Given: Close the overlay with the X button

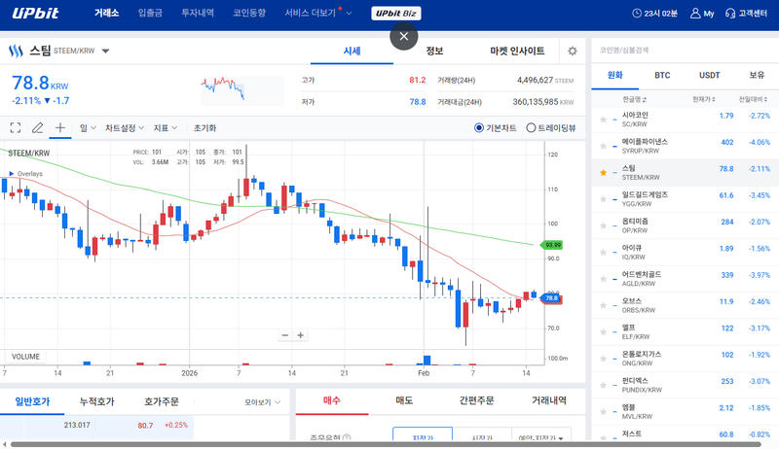Looking at the screenshot, I should click(404, 36).
